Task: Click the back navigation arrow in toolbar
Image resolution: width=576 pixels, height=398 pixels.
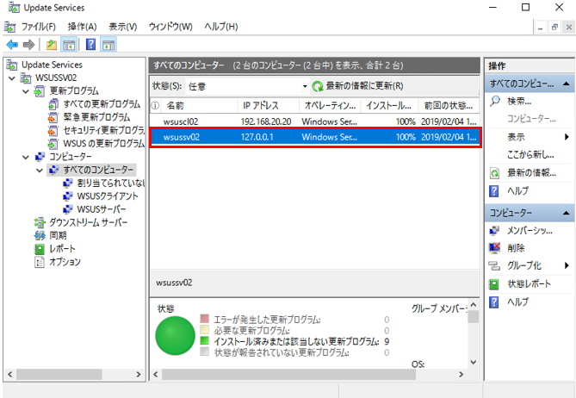Action: (x=12, y=44)
